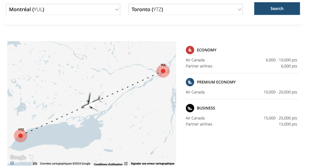This screenshot has height=167, width=309.
Task: Select the ECONOMY heading
Action: coord(206,50)
